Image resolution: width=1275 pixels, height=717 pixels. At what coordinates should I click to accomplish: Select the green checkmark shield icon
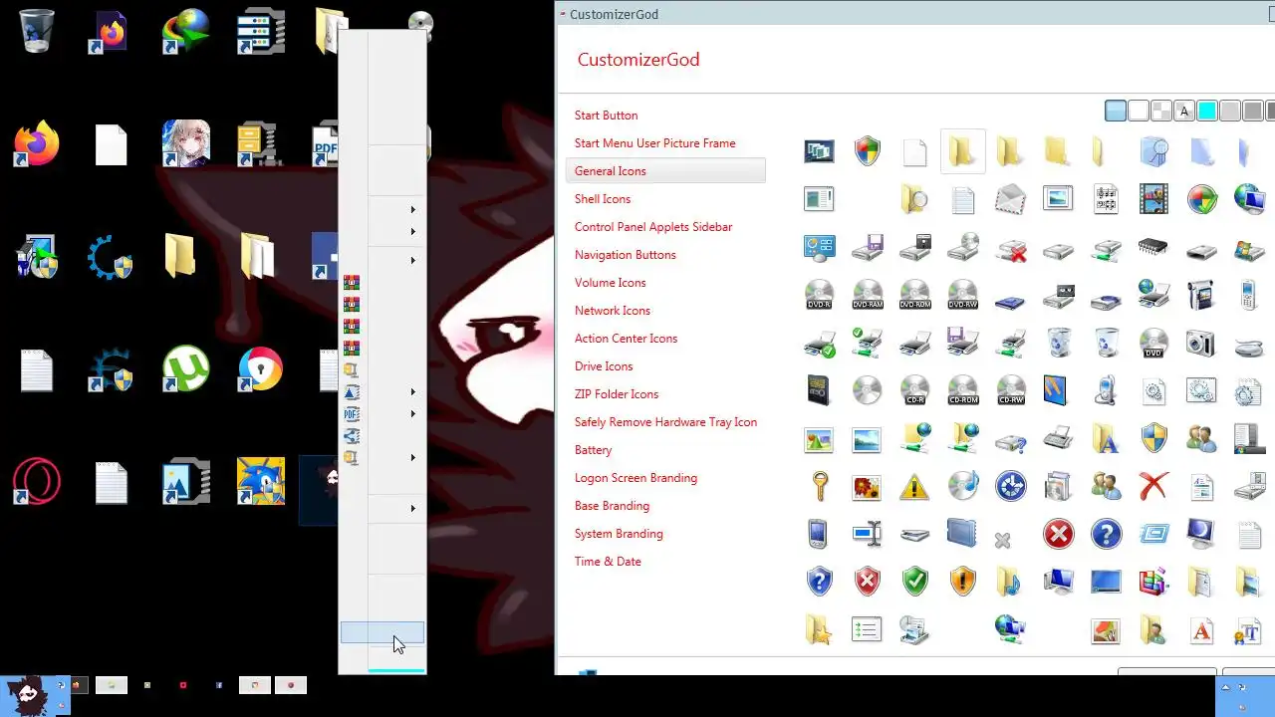914,582
